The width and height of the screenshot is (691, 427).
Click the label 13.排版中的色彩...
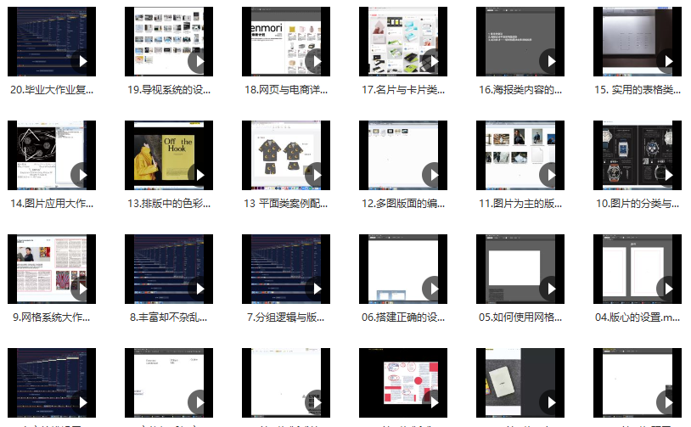[x=169, y=204]
